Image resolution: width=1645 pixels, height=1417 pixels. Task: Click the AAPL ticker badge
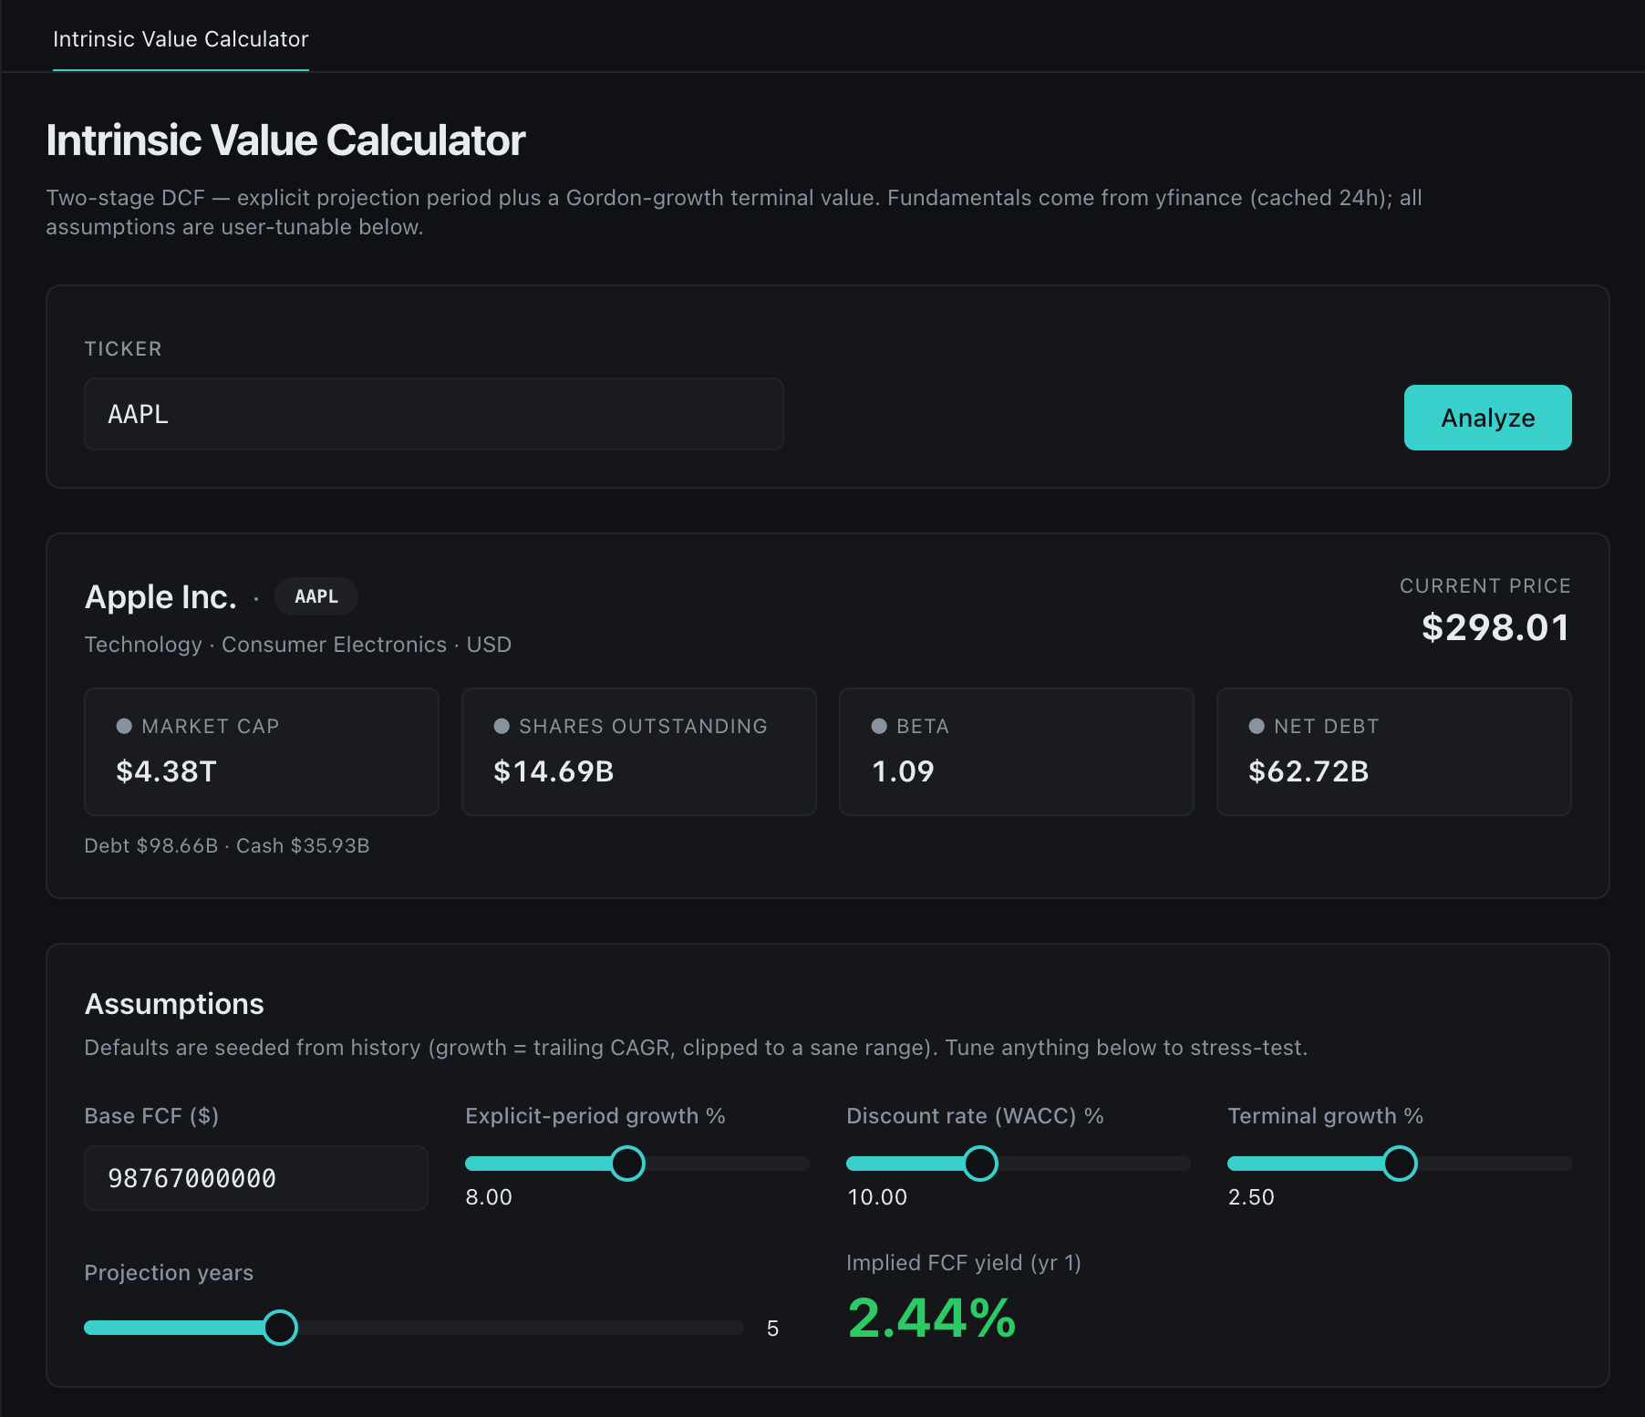[x=316, y=596]
